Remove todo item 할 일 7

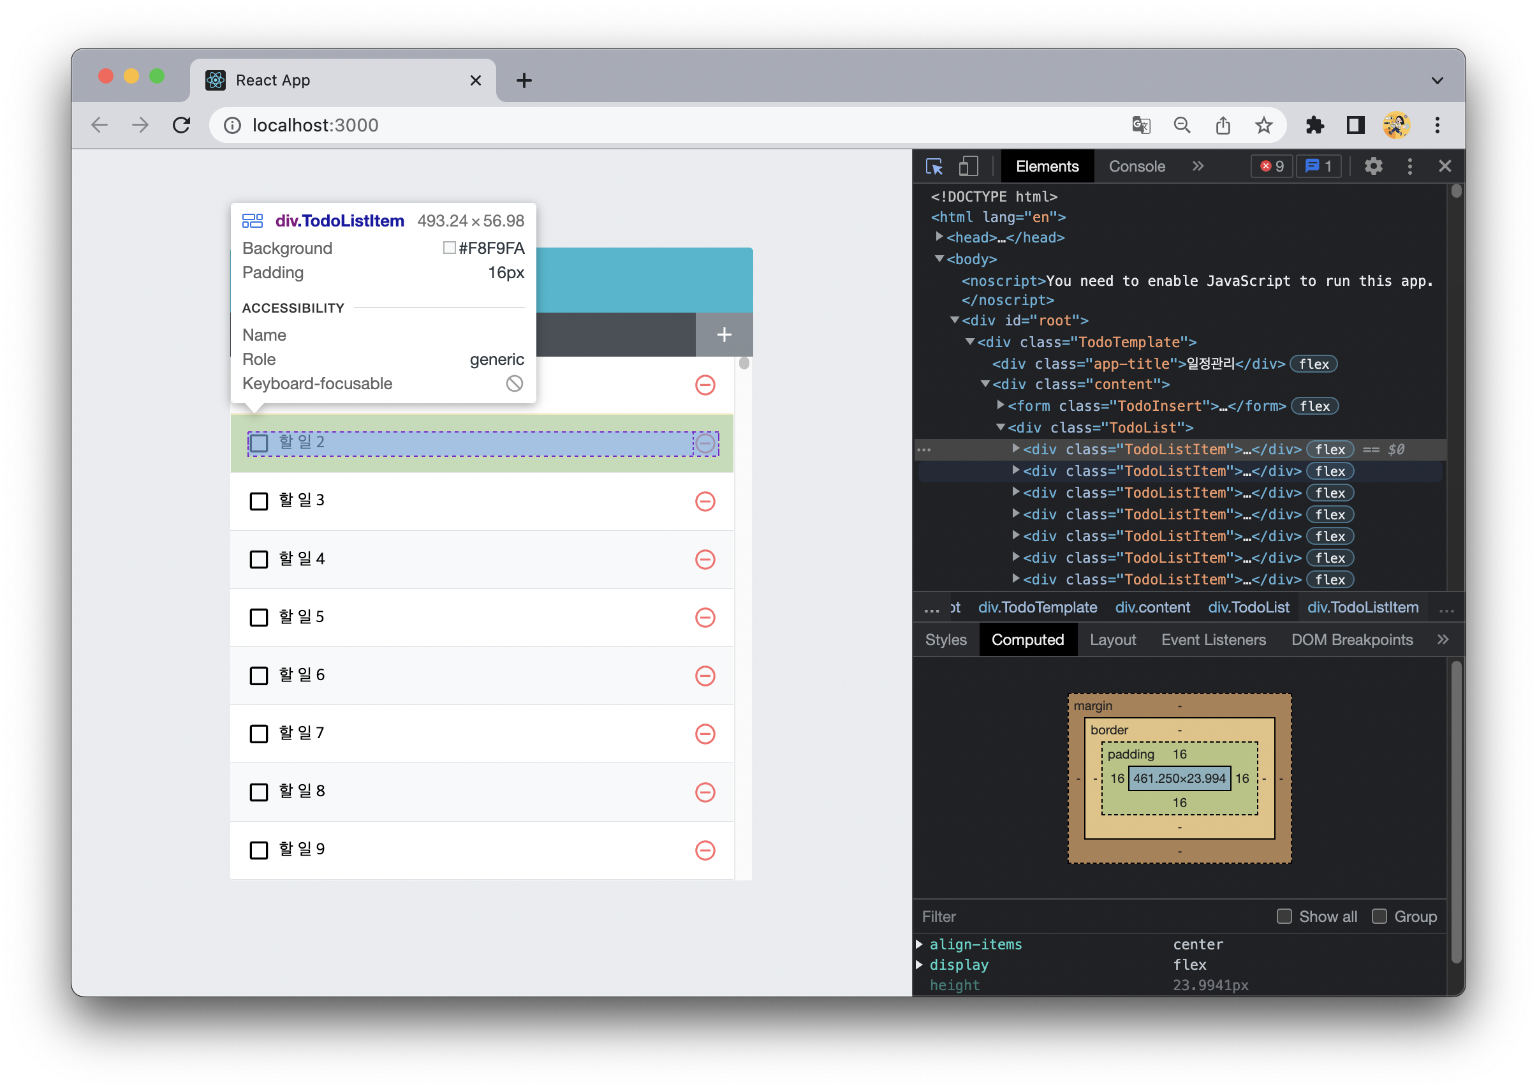(x=705, y=734)
